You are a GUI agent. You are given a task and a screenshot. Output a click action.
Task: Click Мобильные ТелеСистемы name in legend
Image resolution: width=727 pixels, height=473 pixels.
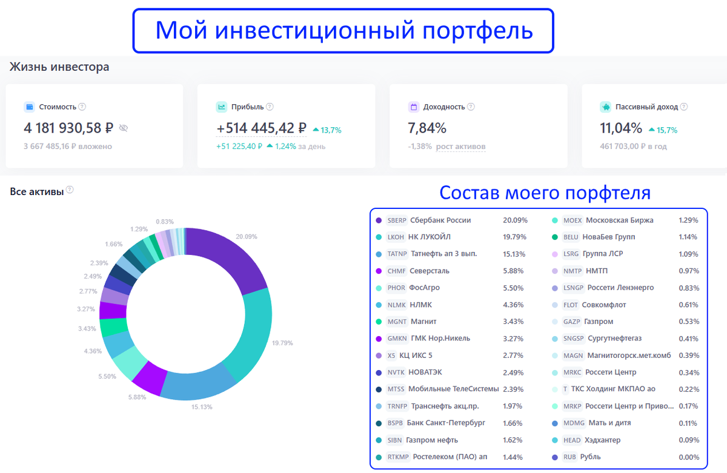pos(454,389)
